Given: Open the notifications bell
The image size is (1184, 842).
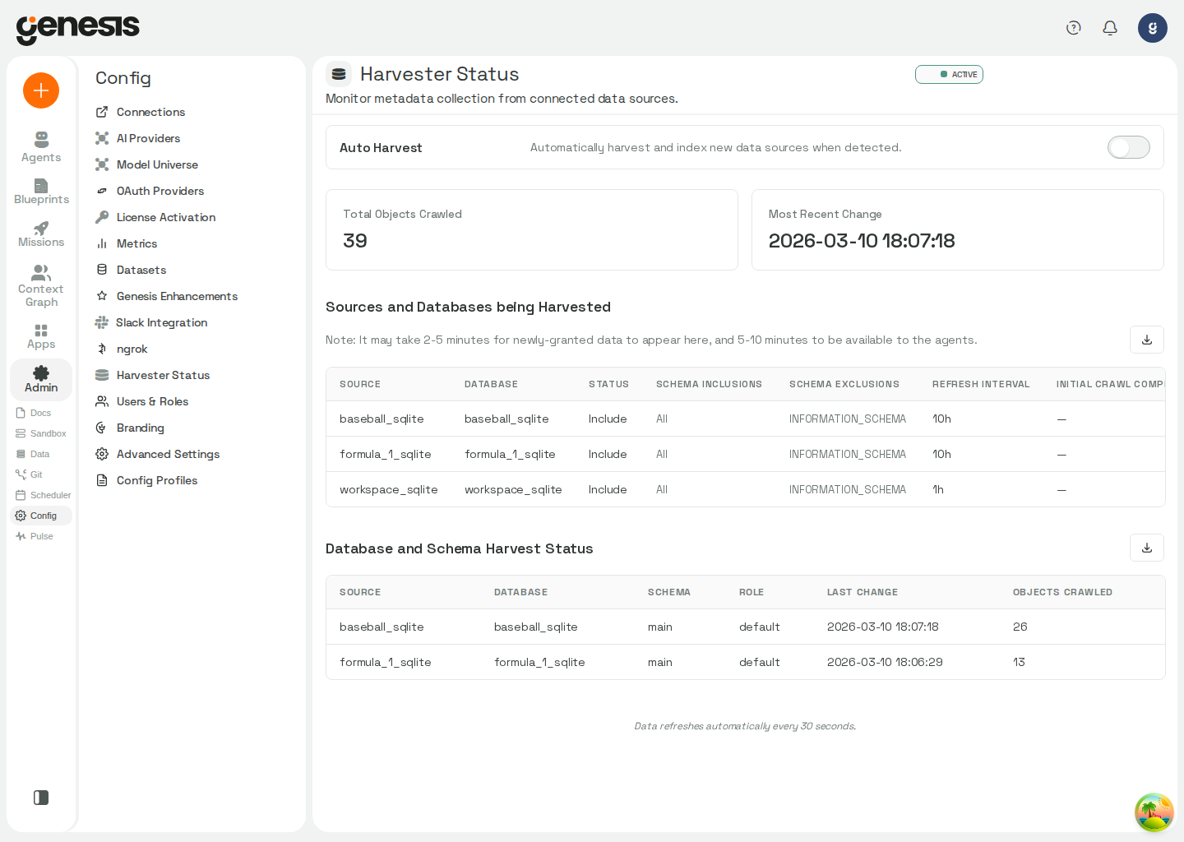Looking at the screenshot, I should click(x=1110, y=28).
